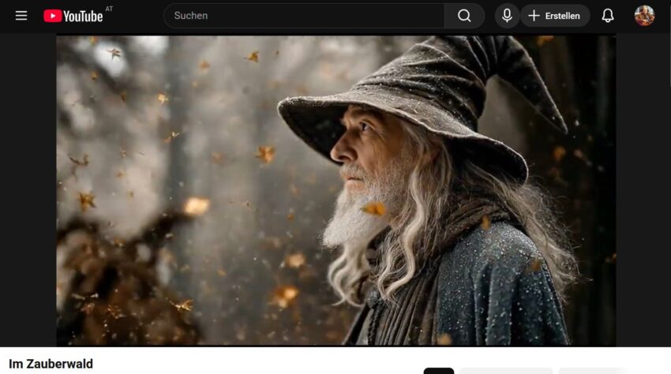The image size is (671, 374).
Task: Click the YouTube logo to go home
Action: pyautogui.click(x=73, y=16)
